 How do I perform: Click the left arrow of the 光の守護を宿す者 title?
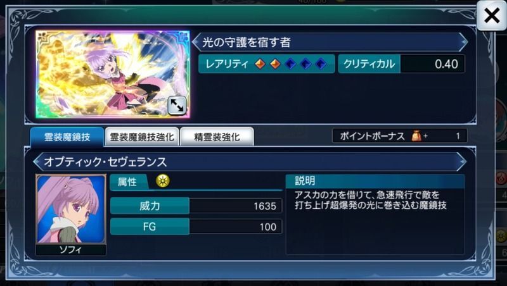[196, 42]
